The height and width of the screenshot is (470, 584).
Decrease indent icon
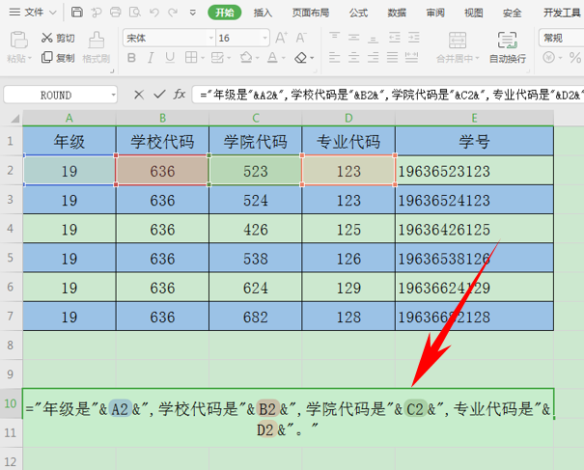(395, 38)
